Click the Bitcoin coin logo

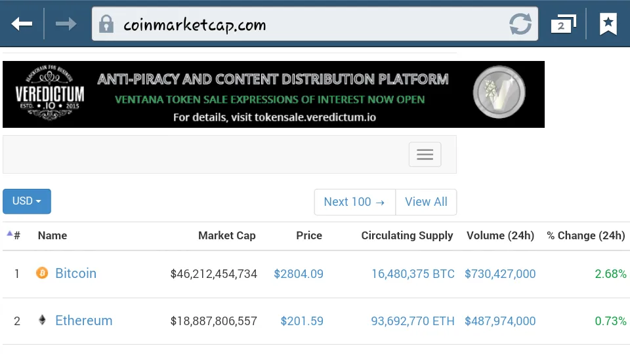coord(42,273)
